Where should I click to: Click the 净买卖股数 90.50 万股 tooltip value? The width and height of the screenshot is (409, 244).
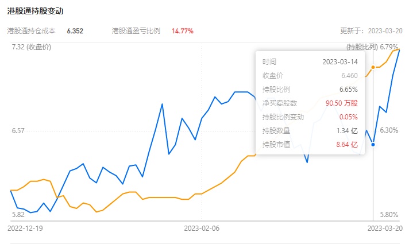[x=341, y=103]
